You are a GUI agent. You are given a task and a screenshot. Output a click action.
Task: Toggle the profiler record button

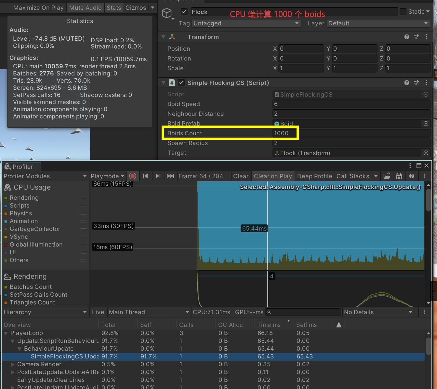click(x=133, y=176)
